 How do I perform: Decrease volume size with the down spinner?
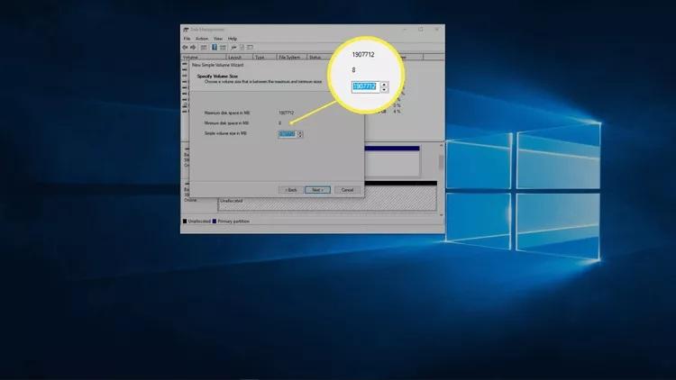(300, 137)
